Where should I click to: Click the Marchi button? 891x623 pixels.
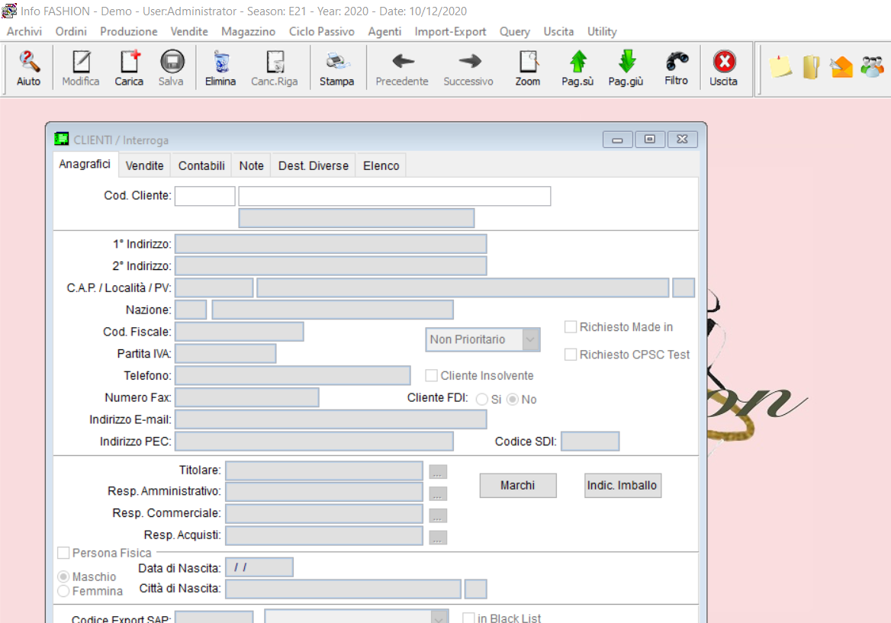(518, 486)
